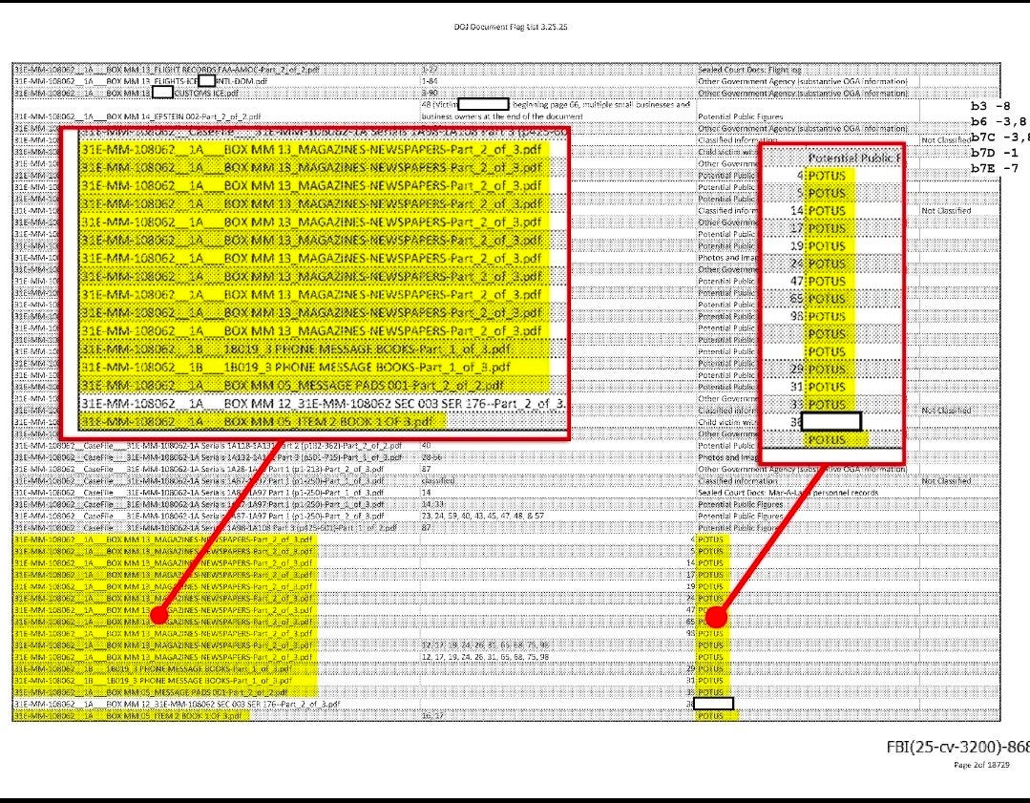This screenshot has height=803, width=1030.
Task: Select the FLIGHTS ICE INTL-DOM.pdf filename
Action: click(140, 81)
